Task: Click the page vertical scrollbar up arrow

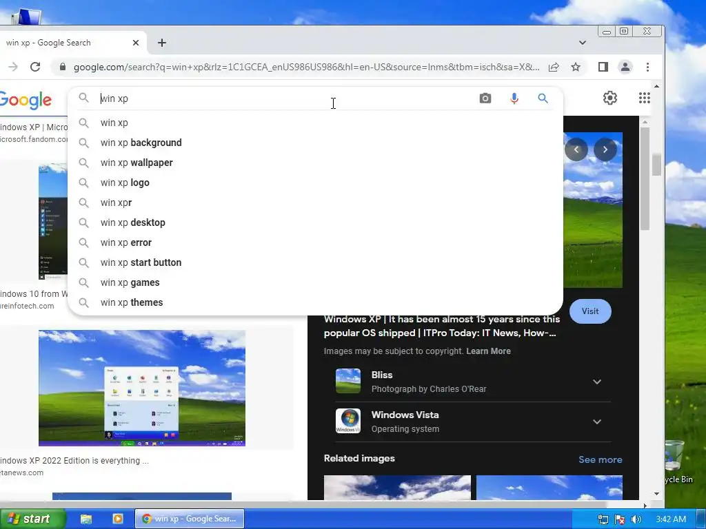Action: tap(656, 86)
